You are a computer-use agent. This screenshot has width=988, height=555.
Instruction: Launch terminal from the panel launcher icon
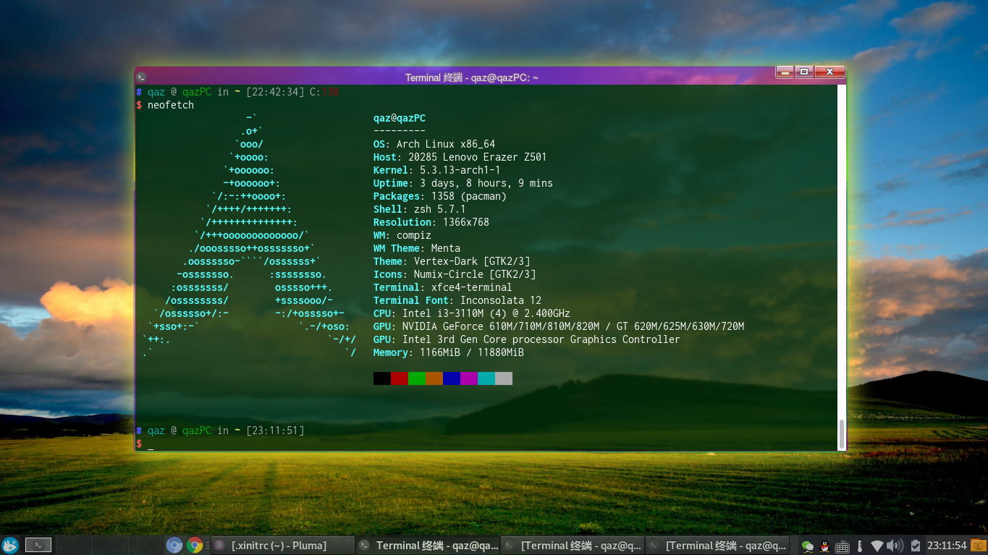coord(38,545)
